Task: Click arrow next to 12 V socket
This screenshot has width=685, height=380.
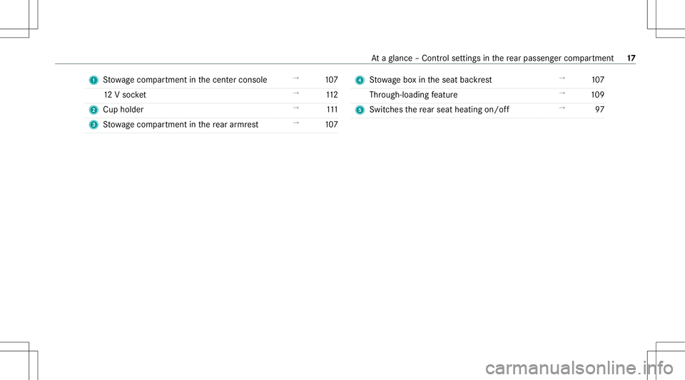Action: click(x=295, y=93)
